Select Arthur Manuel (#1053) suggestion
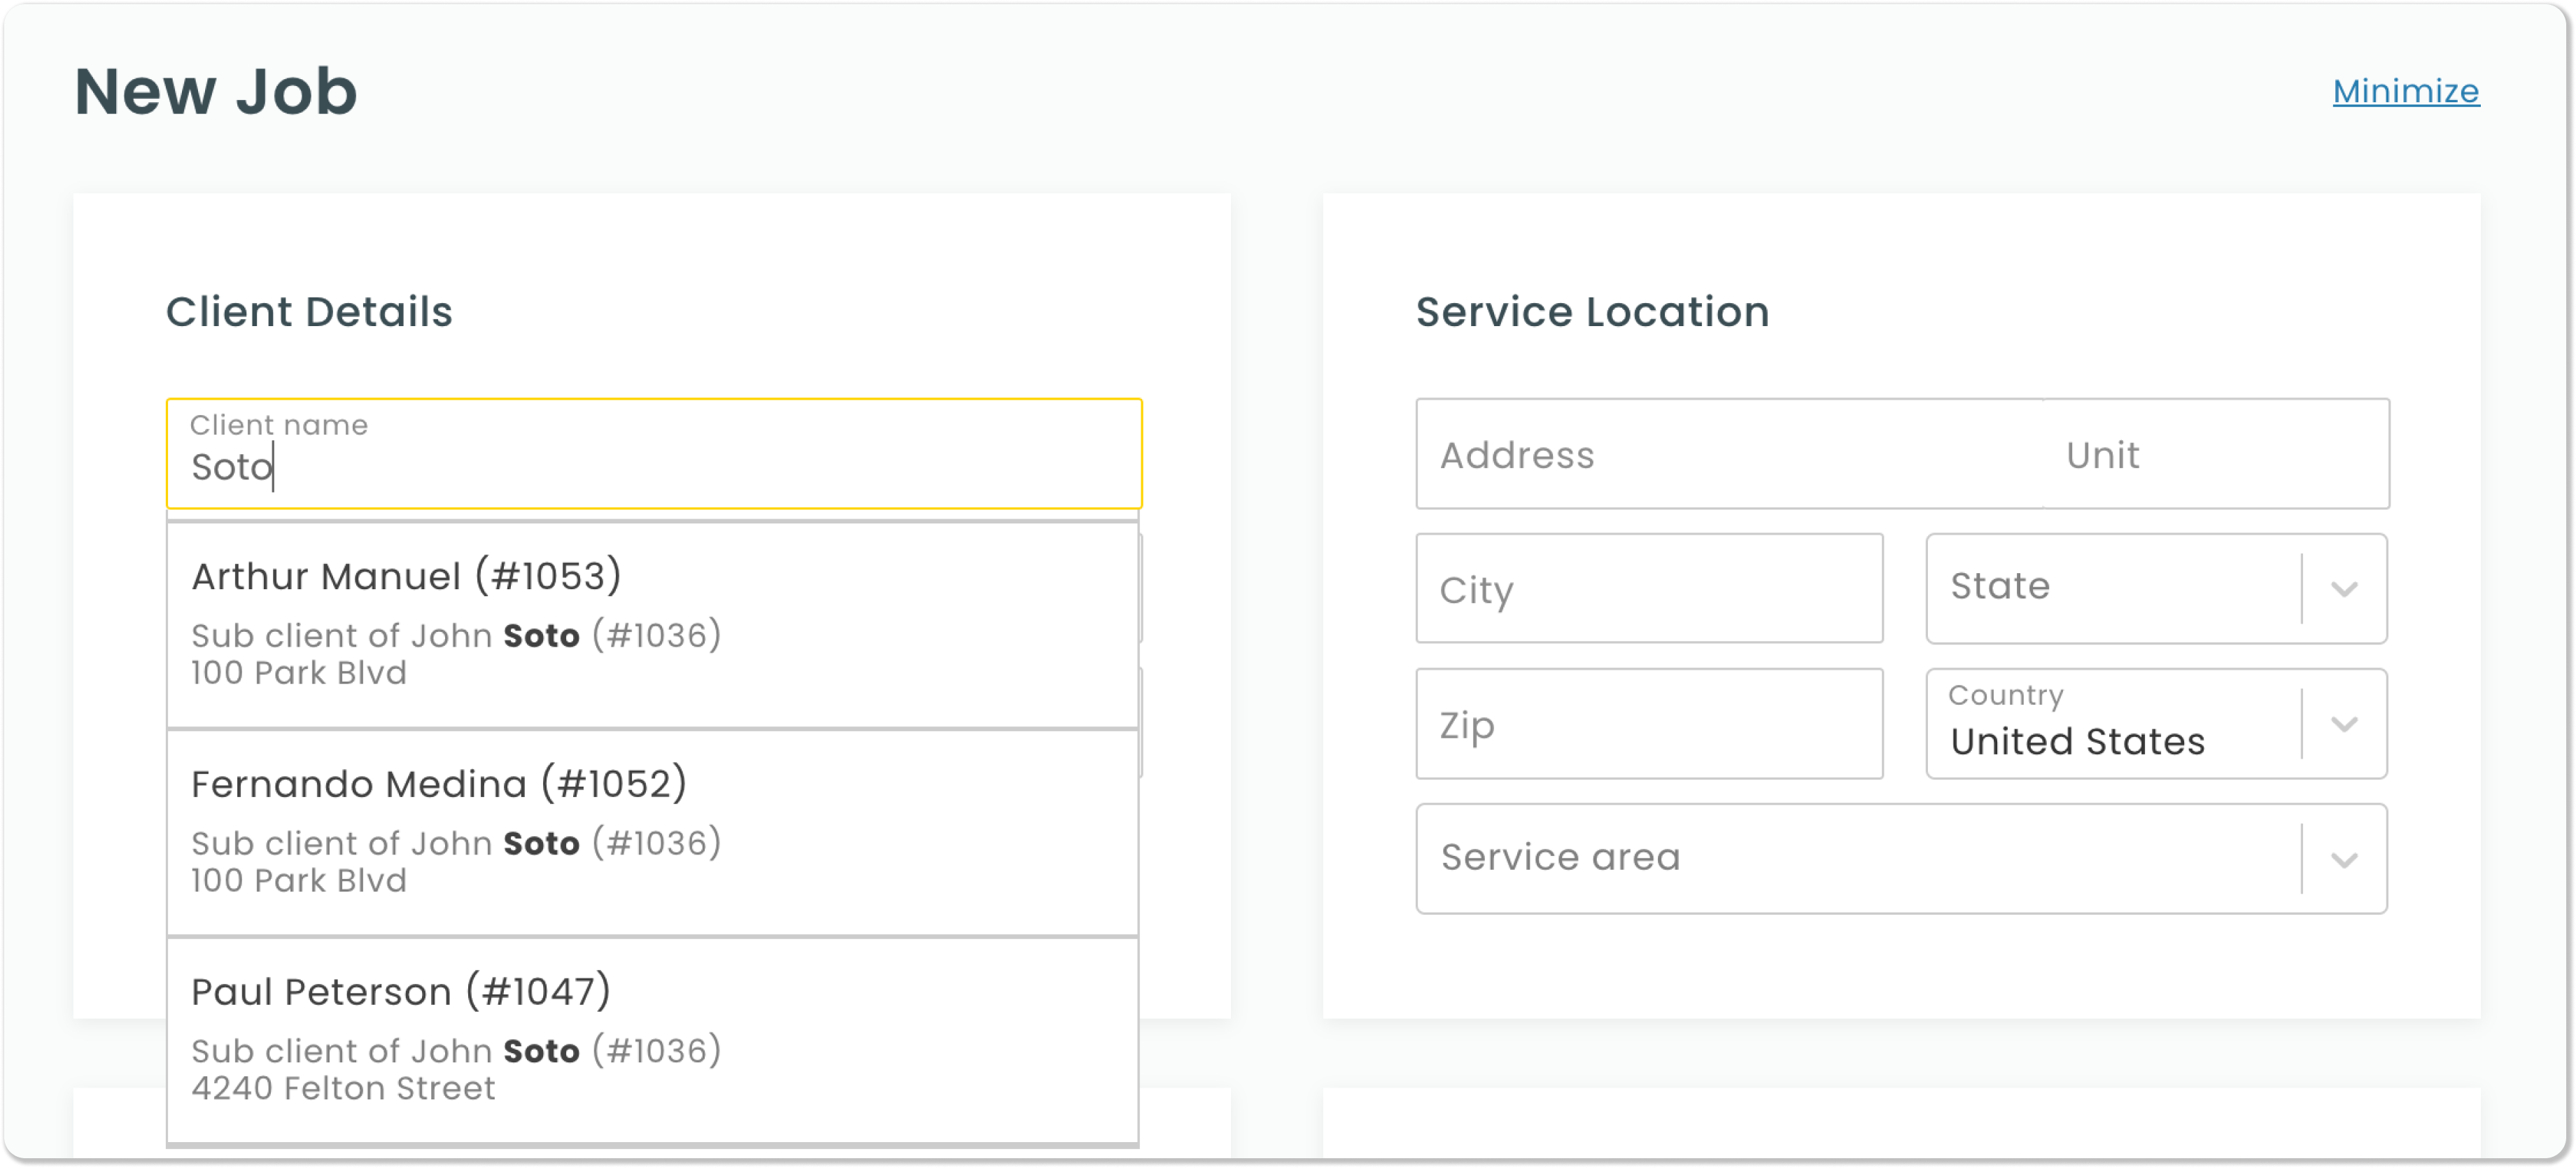This screenshot has height=1168, width=2576. click(x=653, y=624)
